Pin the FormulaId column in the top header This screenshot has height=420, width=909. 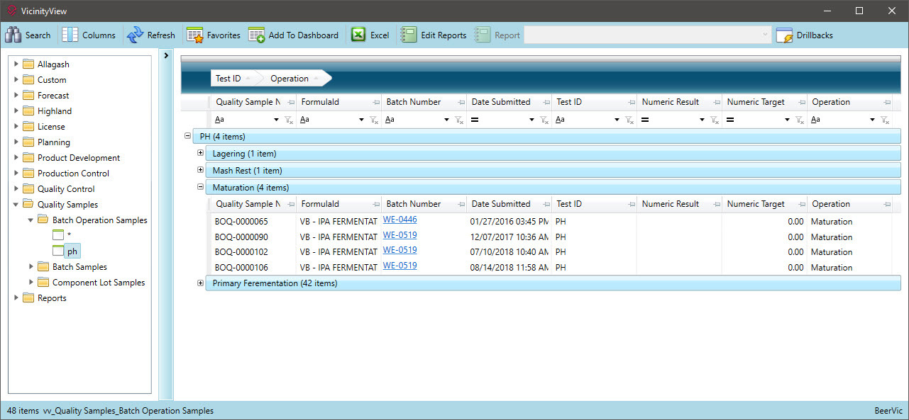pyautogui.click(x=375, y=103)
